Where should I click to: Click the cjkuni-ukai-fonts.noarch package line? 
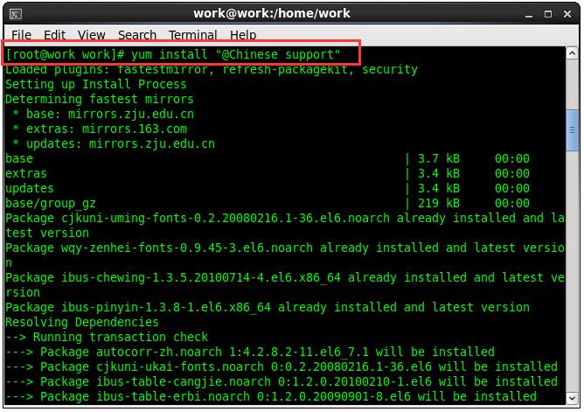282,367
